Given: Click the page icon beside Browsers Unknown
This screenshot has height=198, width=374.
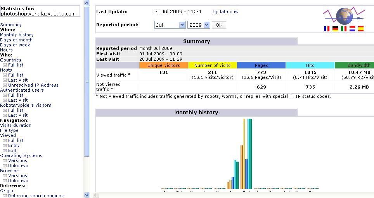Looking at the screenshot, I should [5, 181].
